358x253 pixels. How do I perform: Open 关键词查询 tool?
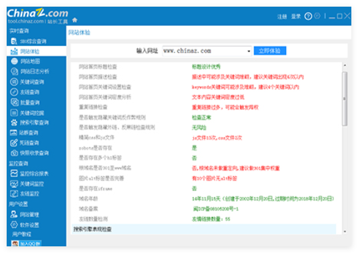point(27,82)
